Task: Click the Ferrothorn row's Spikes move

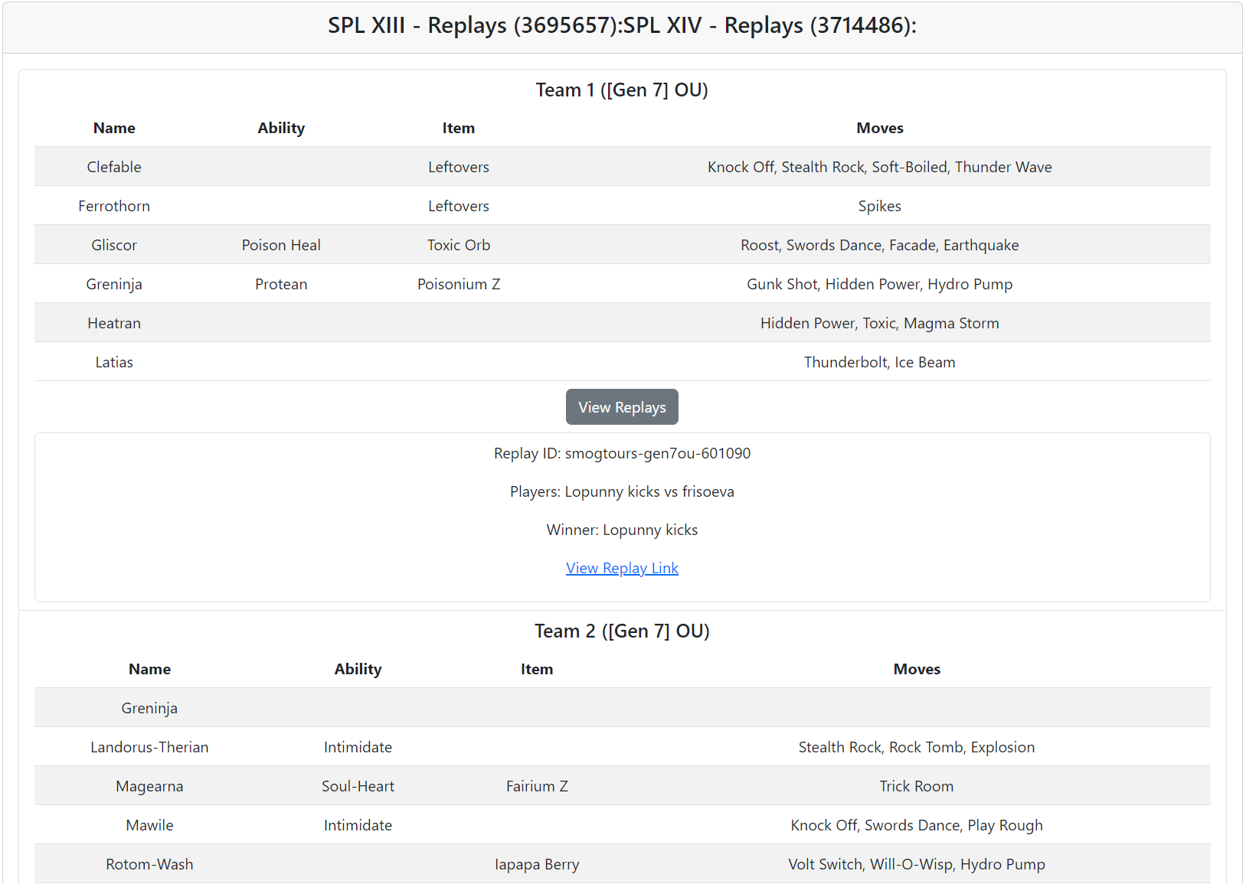Action: coord(879,206)
